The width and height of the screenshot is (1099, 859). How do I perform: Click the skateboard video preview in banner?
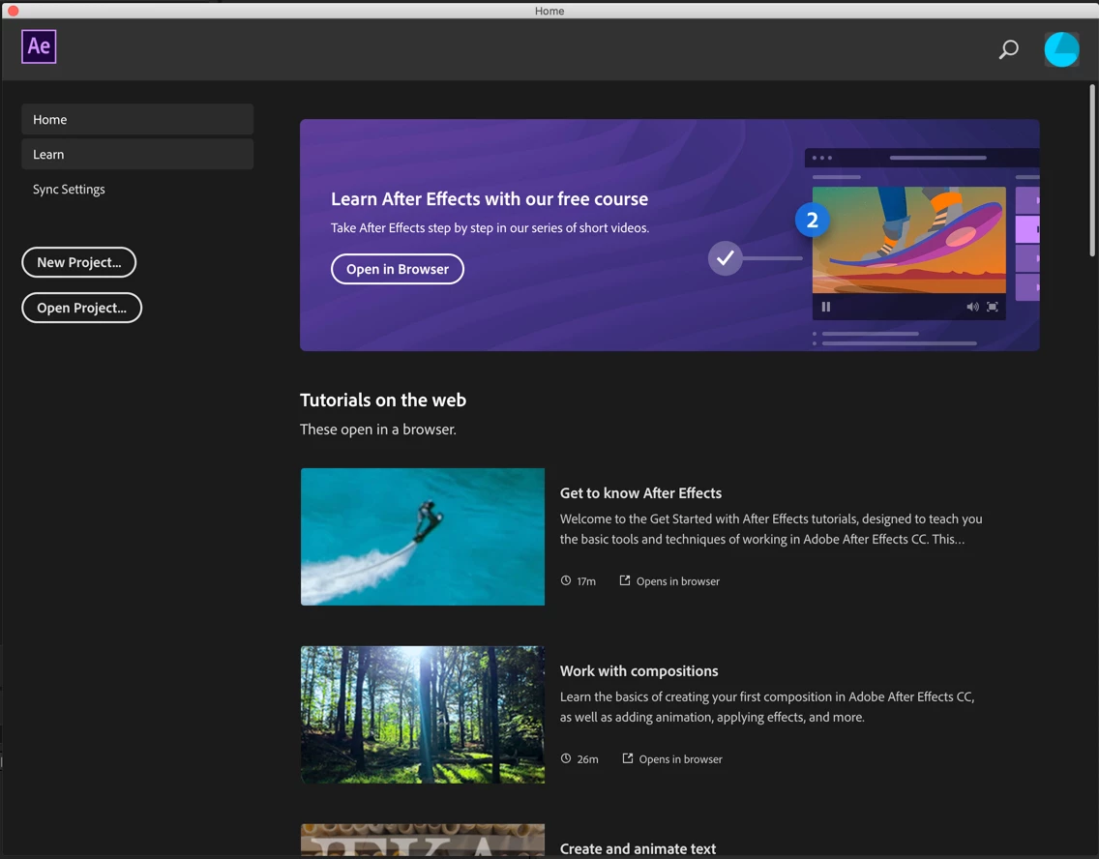tap(908, 240)
